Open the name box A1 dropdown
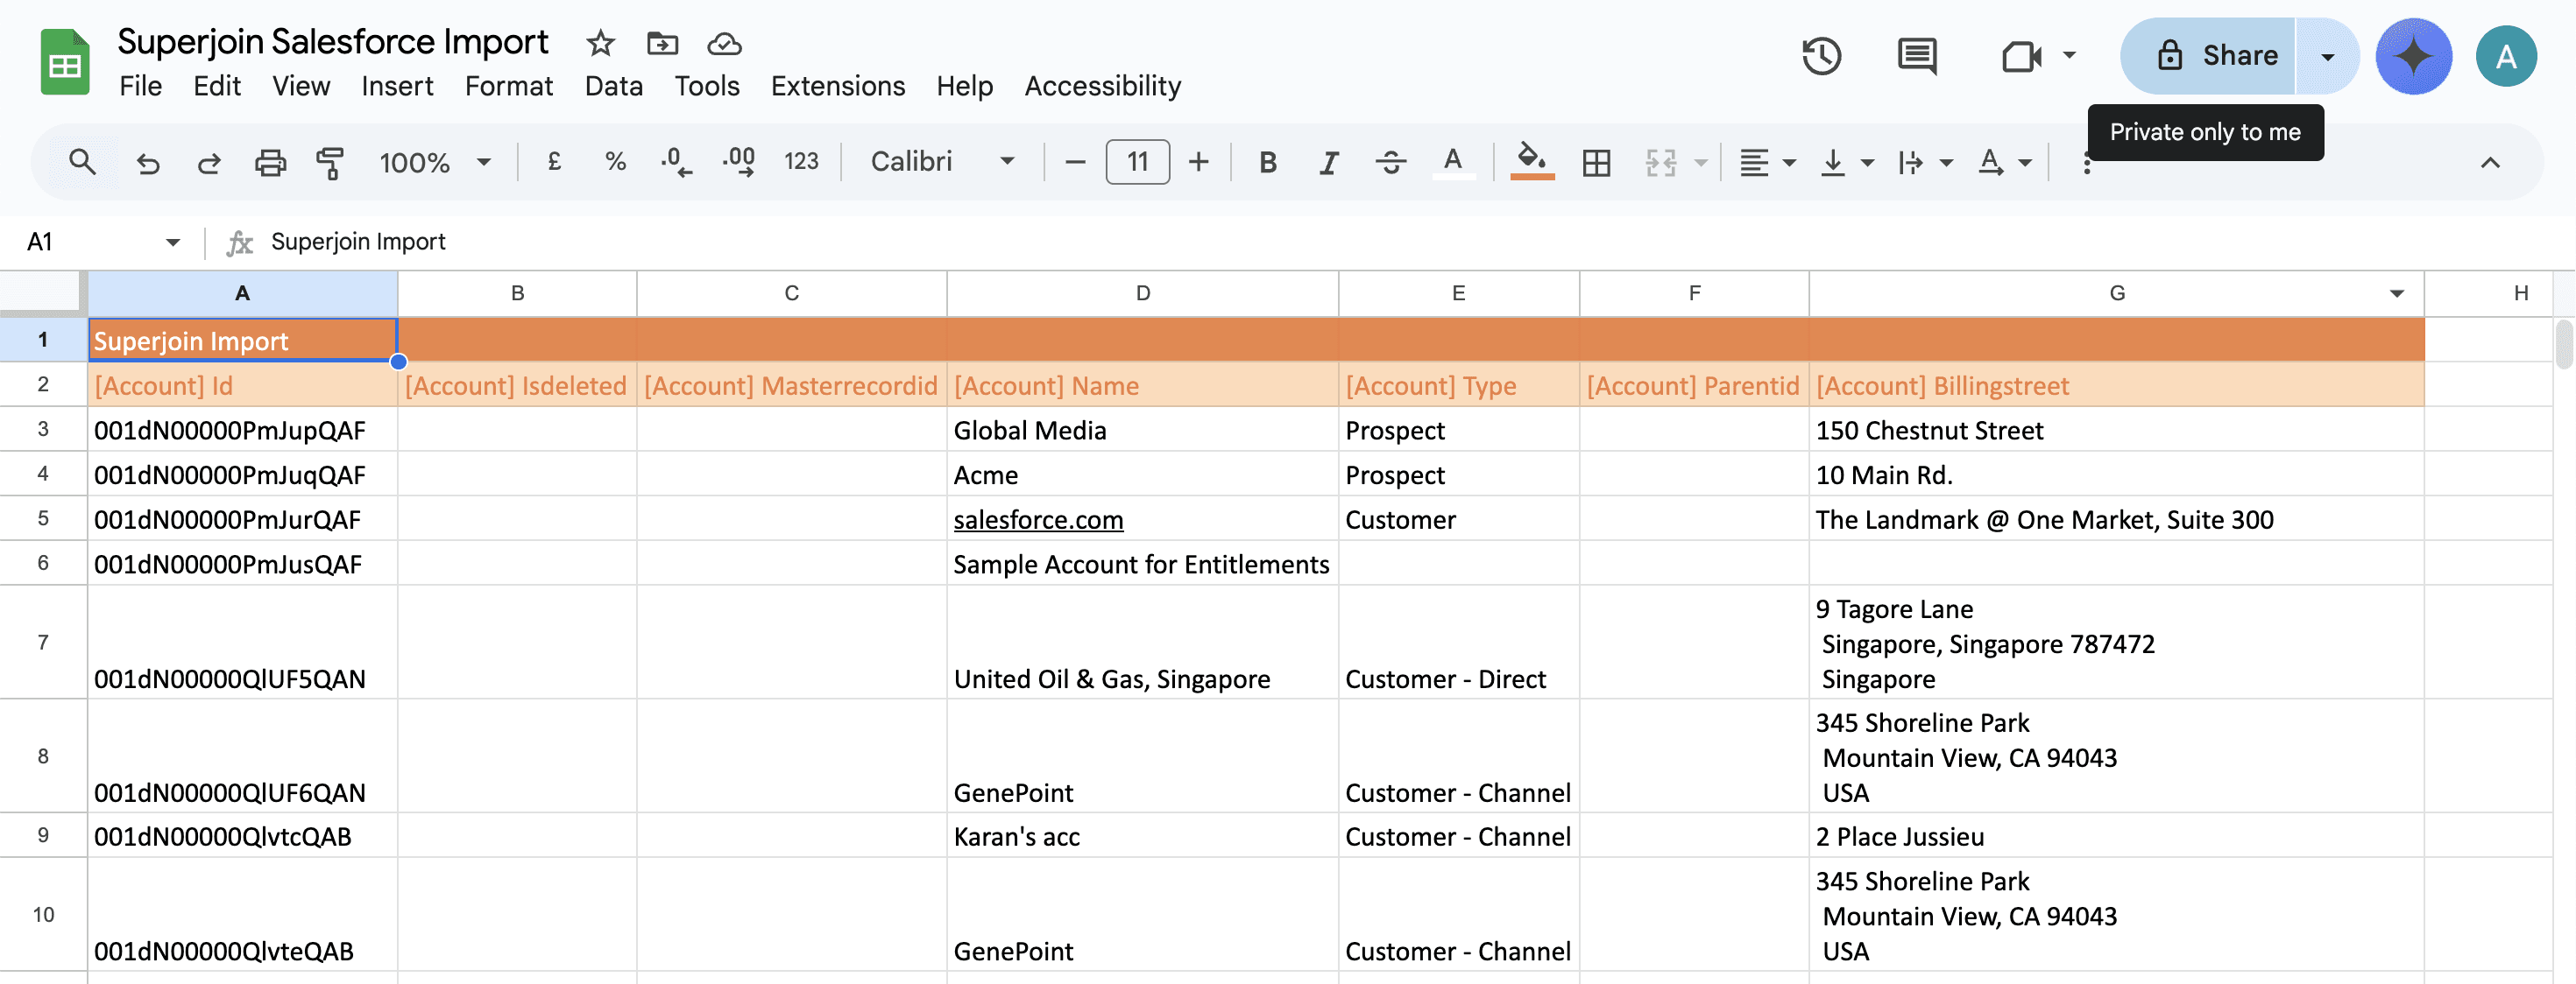This screenshot has height=984, width=2576. pos(173,242)
